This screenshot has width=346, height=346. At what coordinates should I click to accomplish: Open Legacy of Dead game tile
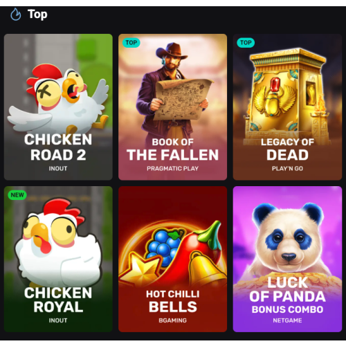pyautogui.click(x=287, y=107)
